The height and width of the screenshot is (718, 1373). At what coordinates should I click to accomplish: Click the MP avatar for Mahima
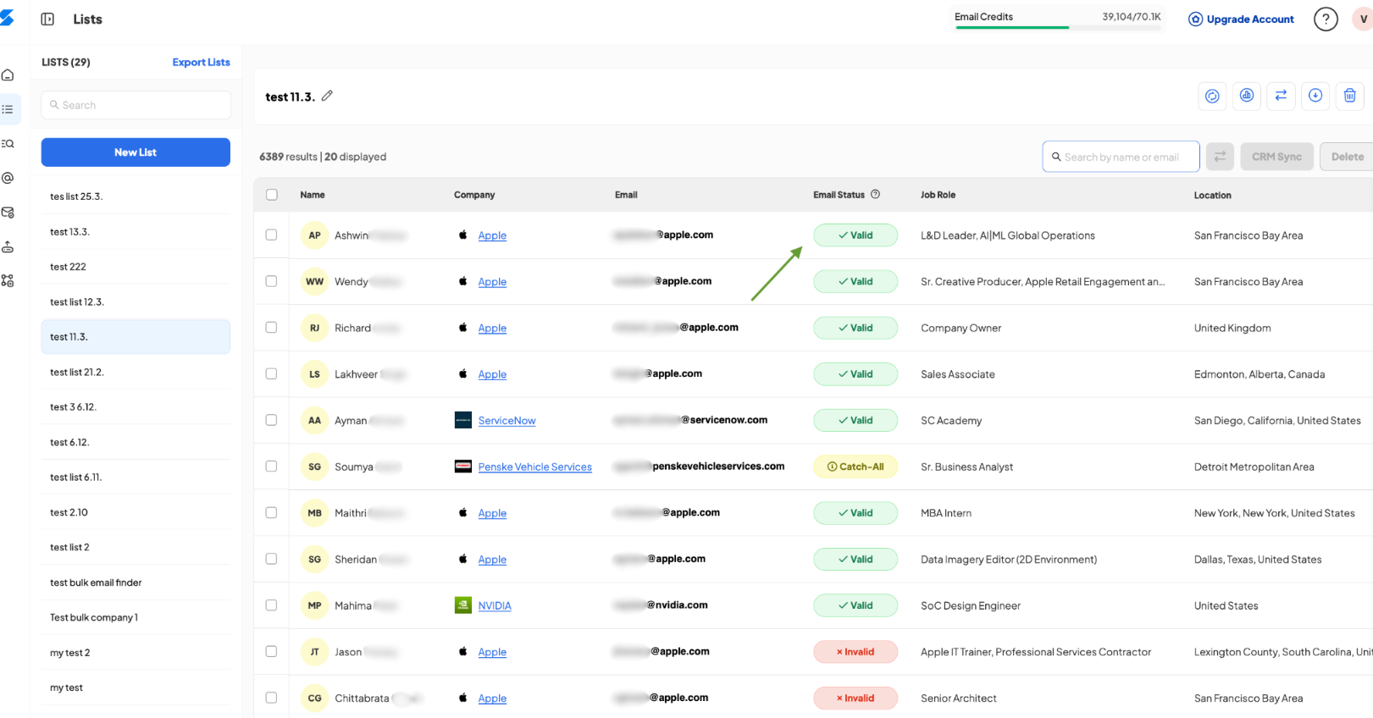(x=314, y=605)
